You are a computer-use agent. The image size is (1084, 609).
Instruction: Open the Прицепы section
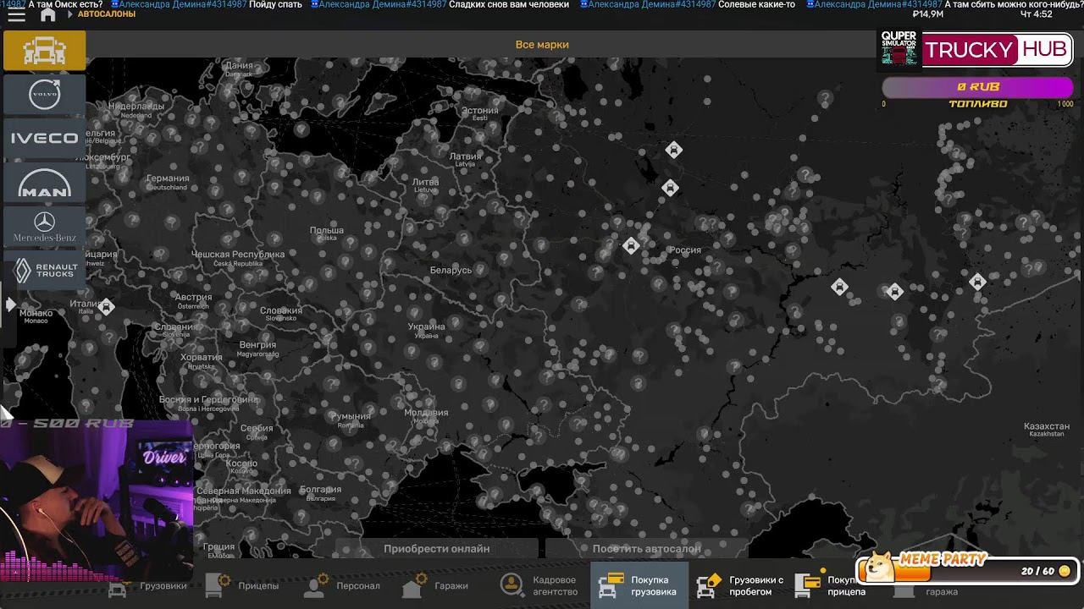(x=242, y=585)
